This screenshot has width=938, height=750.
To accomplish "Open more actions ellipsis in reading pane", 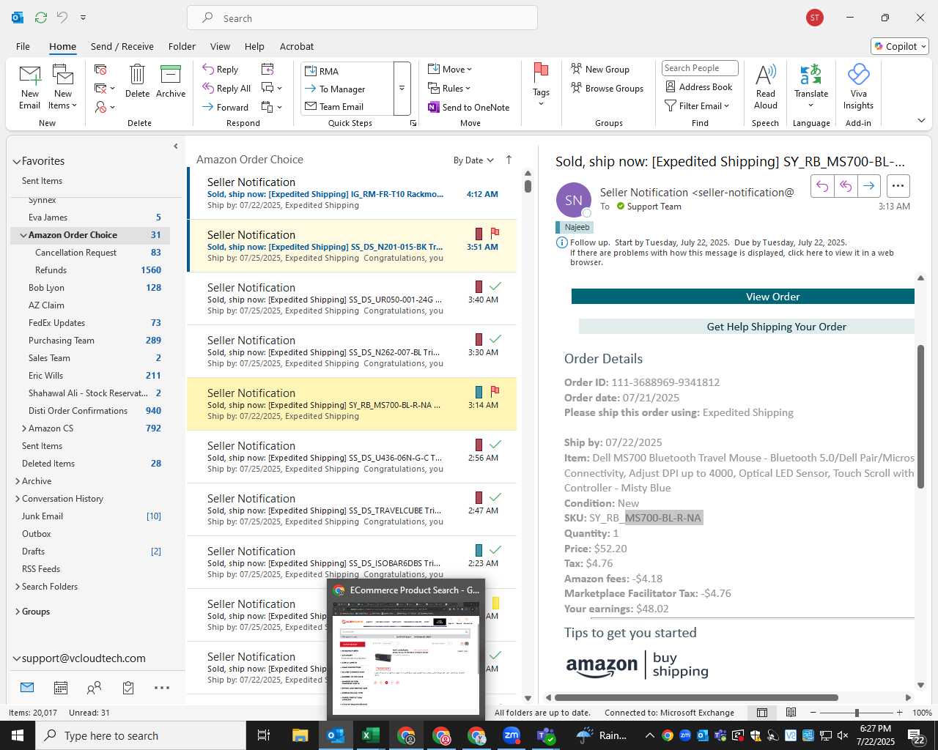I will click(x=898, y=186).
